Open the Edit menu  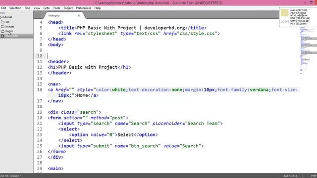point(3,8)
